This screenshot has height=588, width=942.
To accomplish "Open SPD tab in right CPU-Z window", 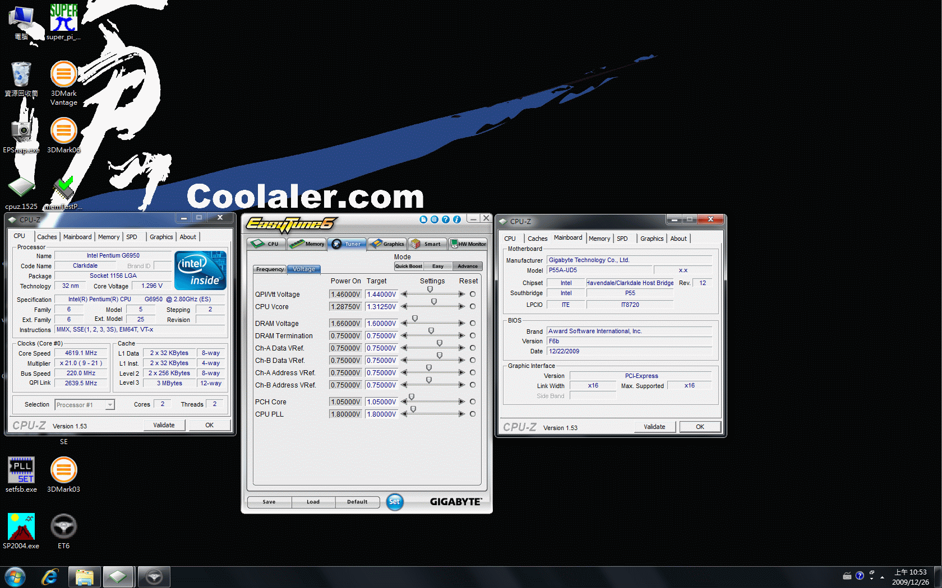I will (622, 239).
